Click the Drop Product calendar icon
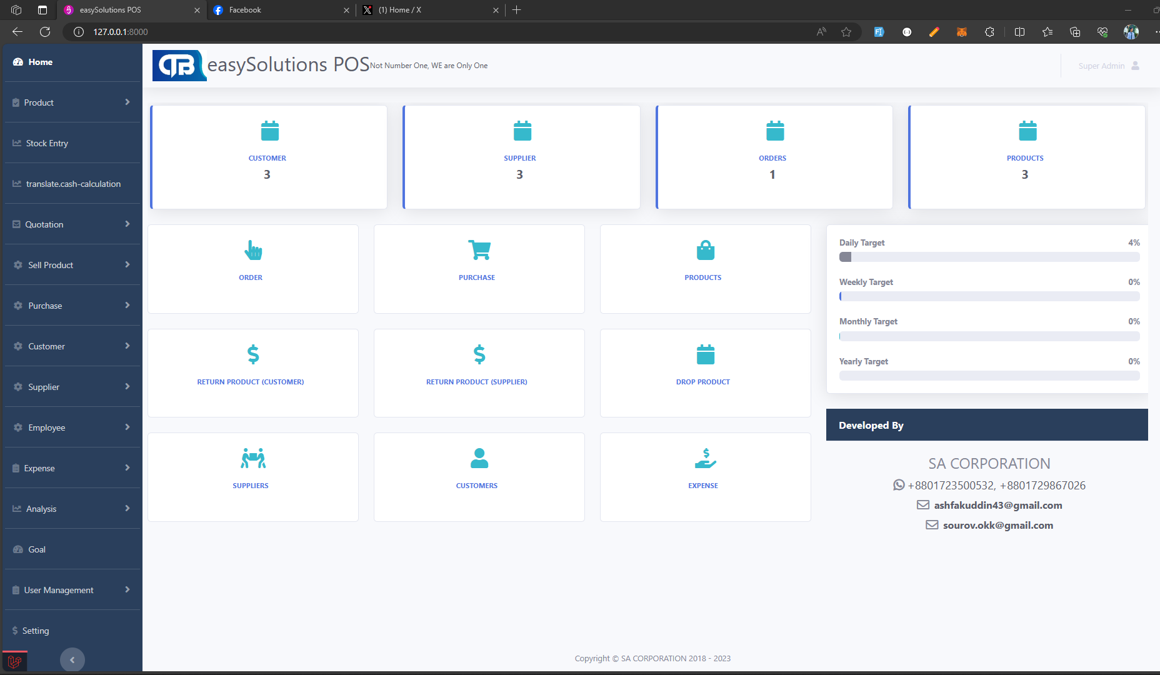The width and height of the screenshot is (1160, 675). point(705,354)
